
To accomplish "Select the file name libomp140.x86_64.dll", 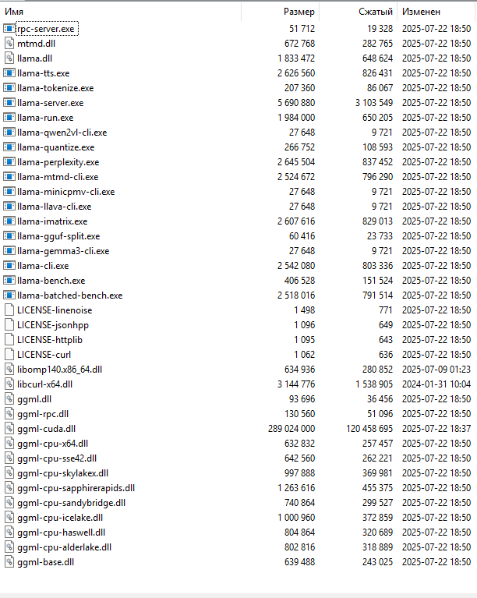I will point(59,370).
